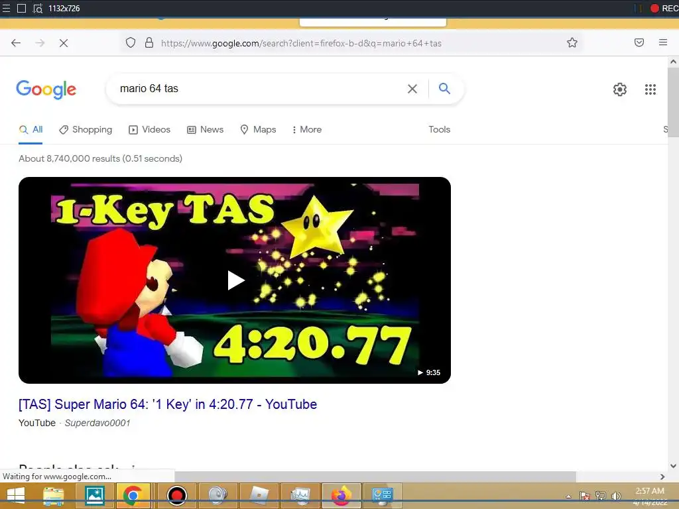Click the recorder region select icon
The image size is (679, 509).
click(38, 8)
